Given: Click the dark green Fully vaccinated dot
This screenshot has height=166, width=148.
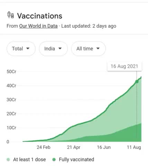Looking at the screenshot, I should tap(54, 160).
